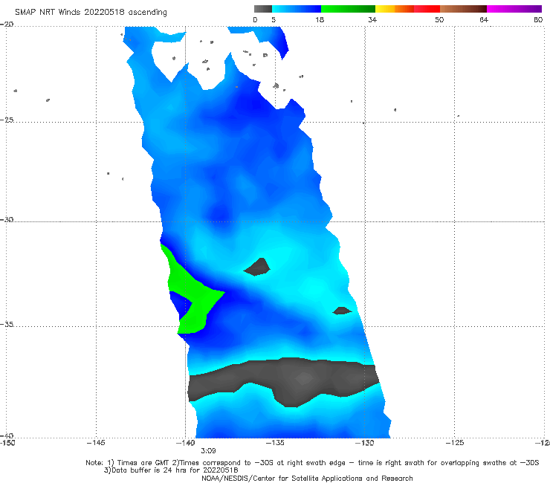Click the colorbar label '34'

coord(372,19)
